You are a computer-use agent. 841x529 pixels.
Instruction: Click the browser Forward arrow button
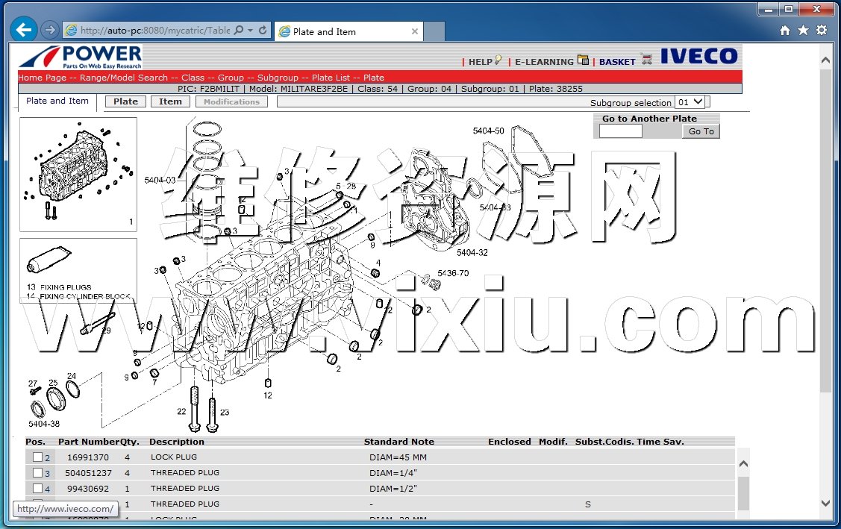tap(50, 30)
